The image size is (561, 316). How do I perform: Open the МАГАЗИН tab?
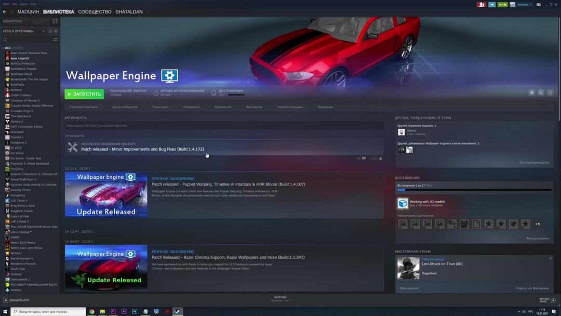[28, 12]
